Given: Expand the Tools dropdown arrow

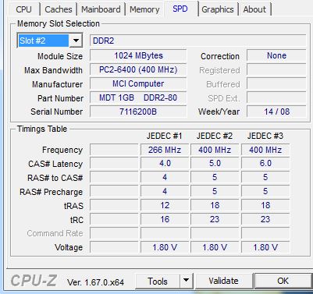Looking at the screenshot, I should [x=187, y=281].
